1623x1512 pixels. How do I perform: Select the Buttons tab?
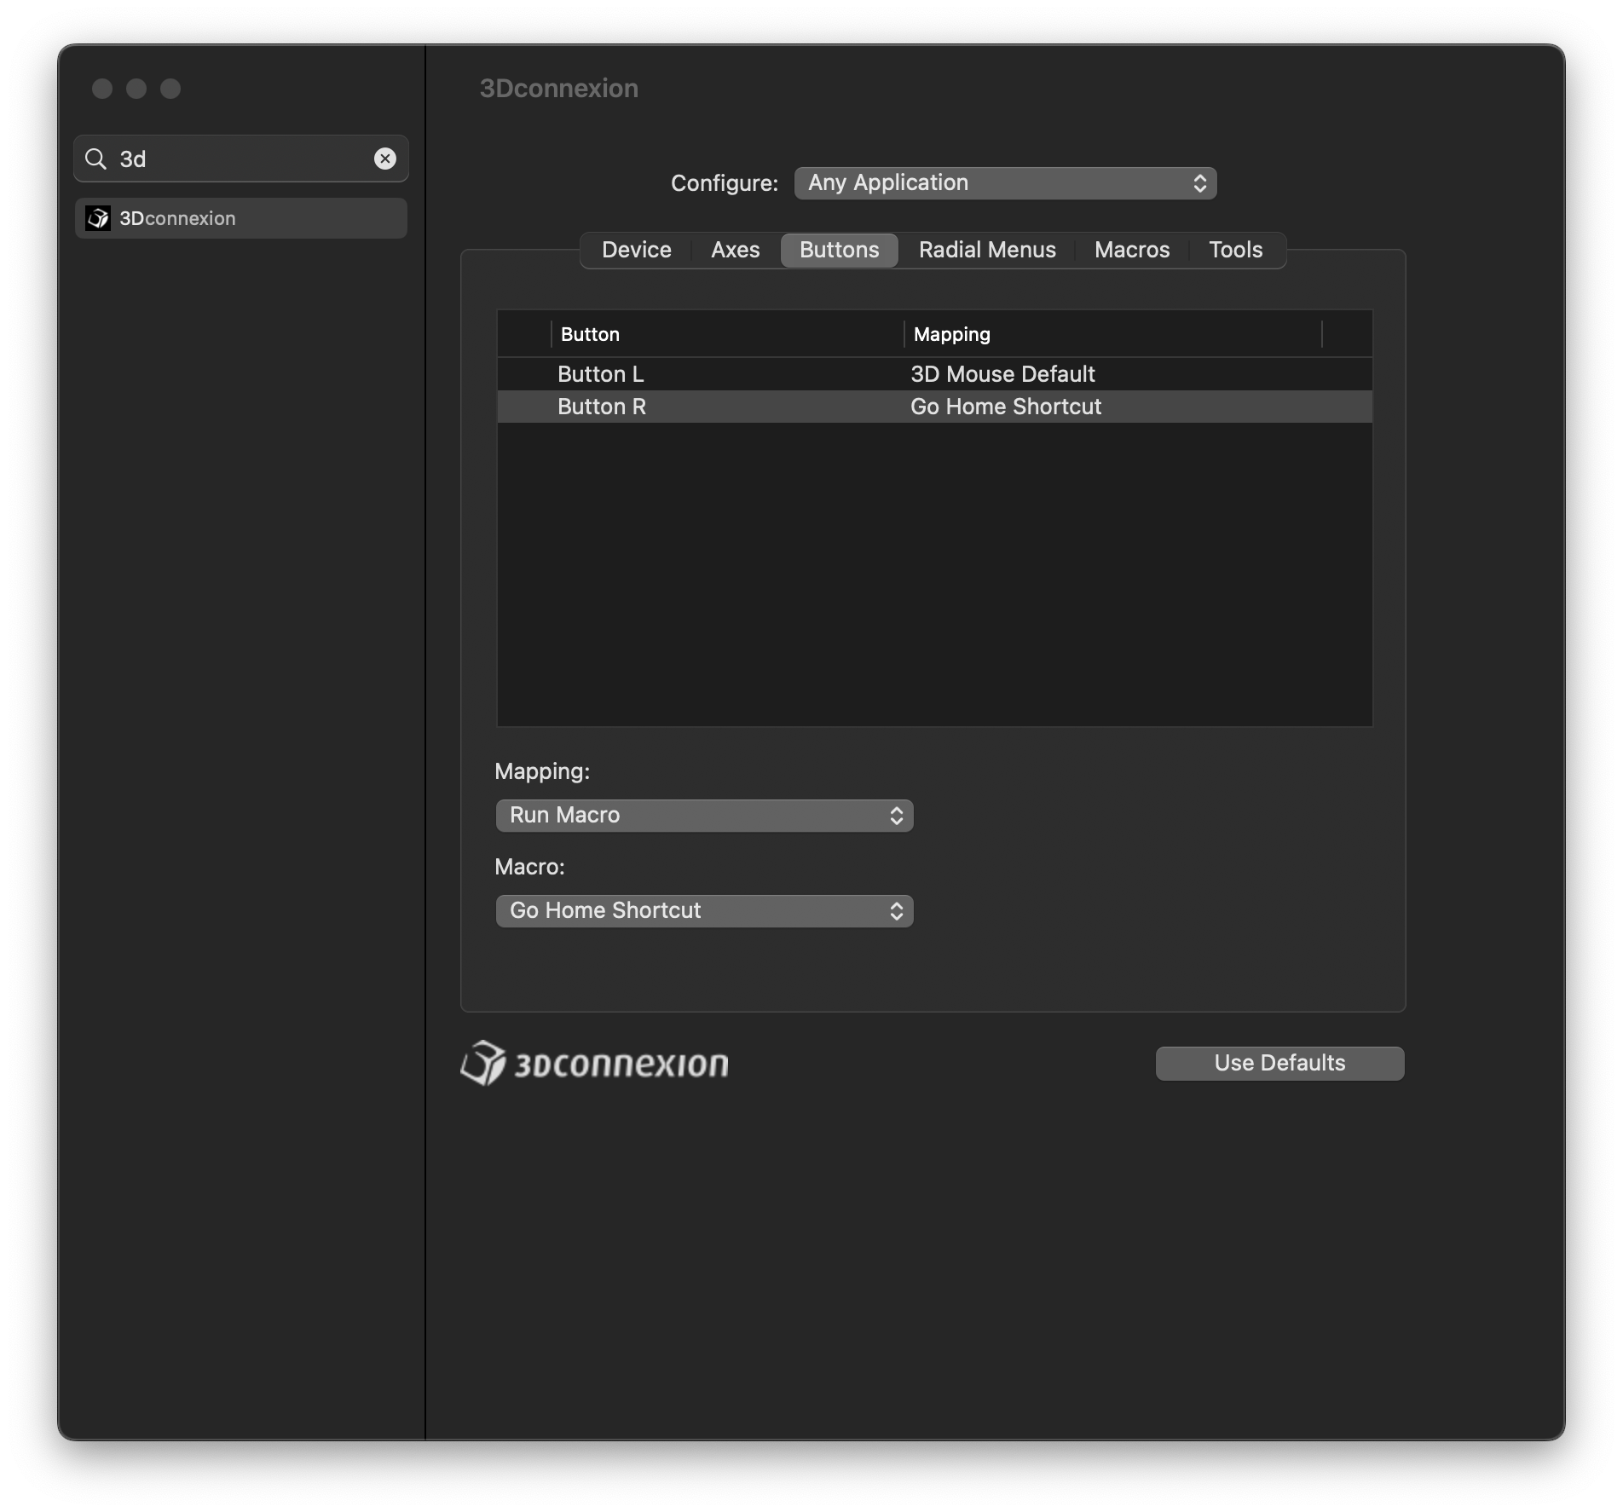(840, 250)
